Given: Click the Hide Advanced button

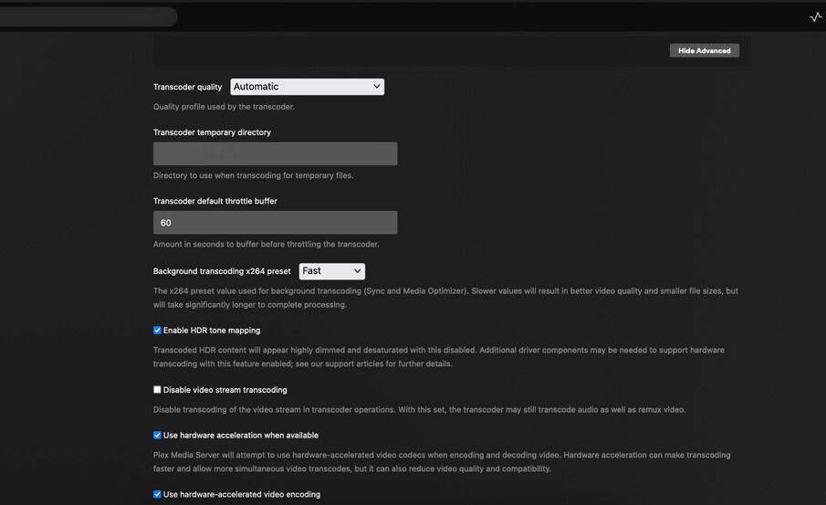Looking at the screenshot, I should click(705, 50).
